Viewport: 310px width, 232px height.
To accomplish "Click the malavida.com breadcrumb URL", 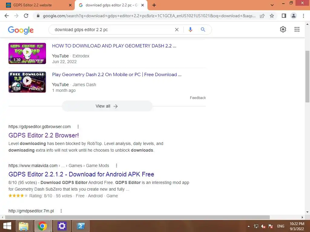I will (x=59, y=166).
